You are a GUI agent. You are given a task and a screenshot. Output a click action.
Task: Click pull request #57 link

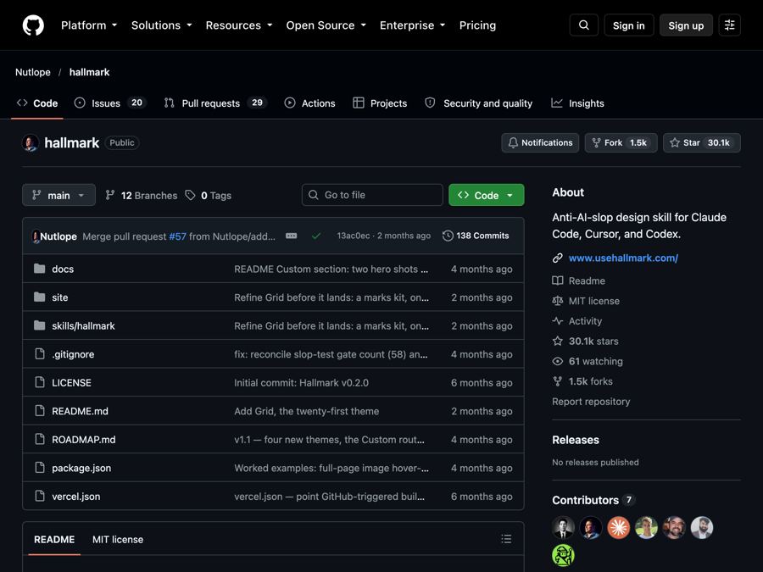pos(178,236)
